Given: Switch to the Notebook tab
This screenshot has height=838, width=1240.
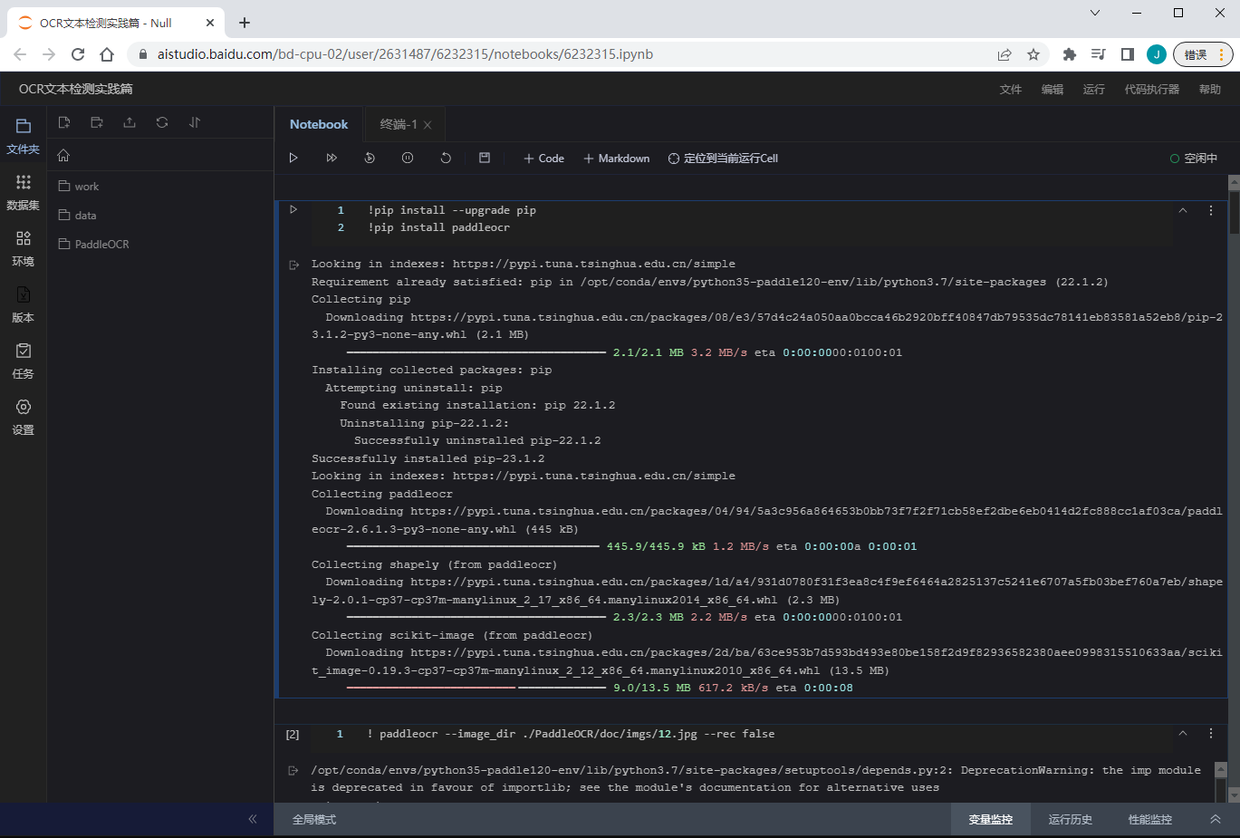Looking at the screenshot, I should click(x=319, y=124).
